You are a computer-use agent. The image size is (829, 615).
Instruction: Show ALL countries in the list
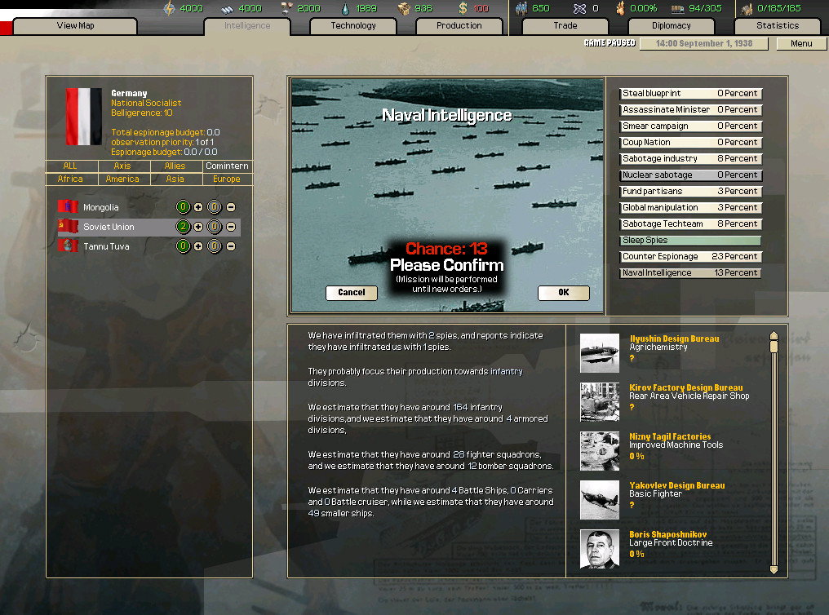71,166
